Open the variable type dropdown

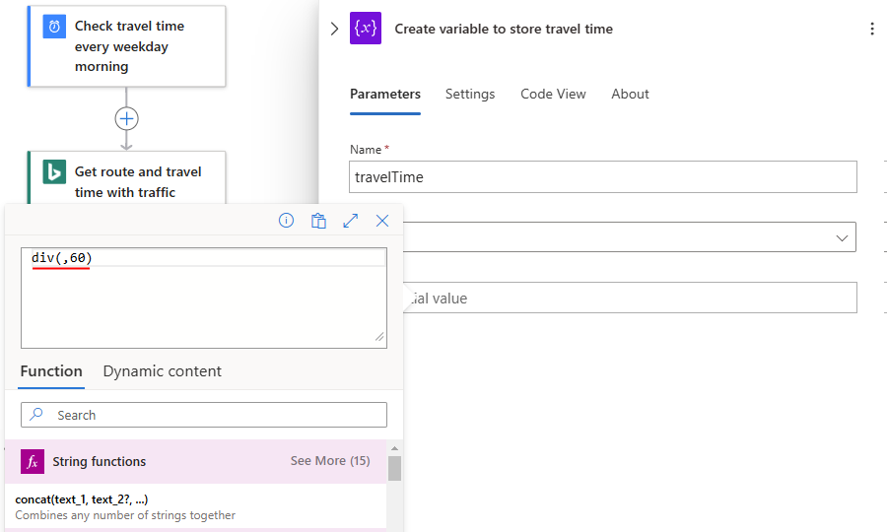coord(843,237)
